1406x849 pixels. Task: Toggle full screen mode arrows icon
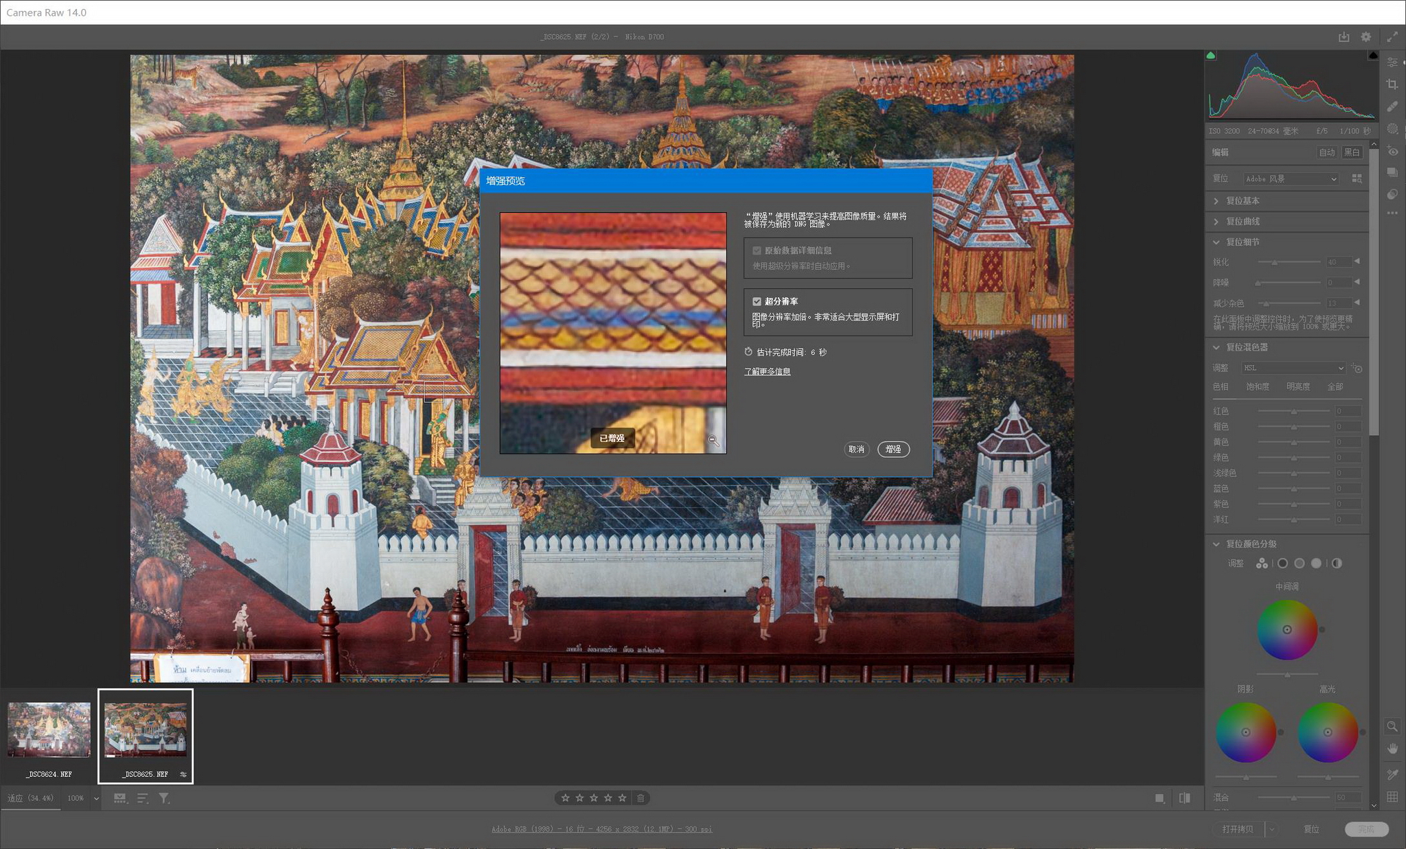[x=1392, y=37]
